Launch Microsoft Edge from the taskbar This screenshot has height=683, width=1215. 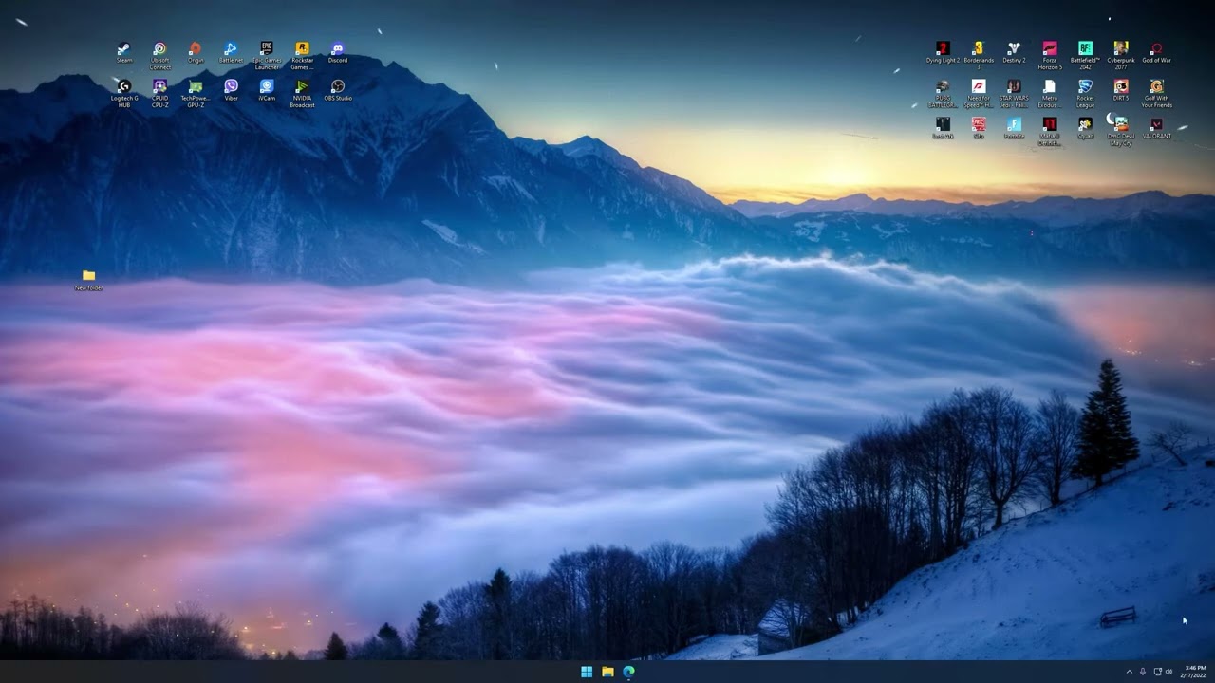(x=628, y=672)
